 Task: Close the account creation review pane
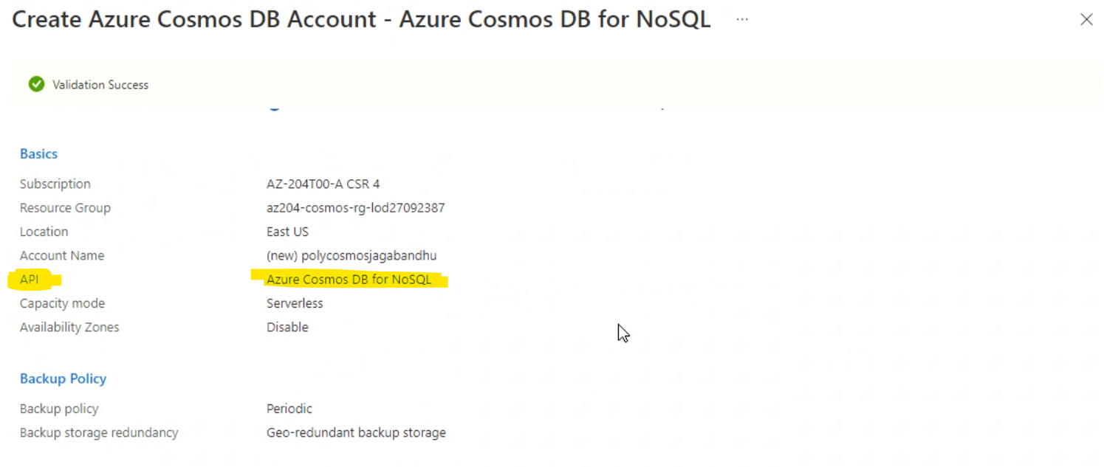click(1086, 19)
